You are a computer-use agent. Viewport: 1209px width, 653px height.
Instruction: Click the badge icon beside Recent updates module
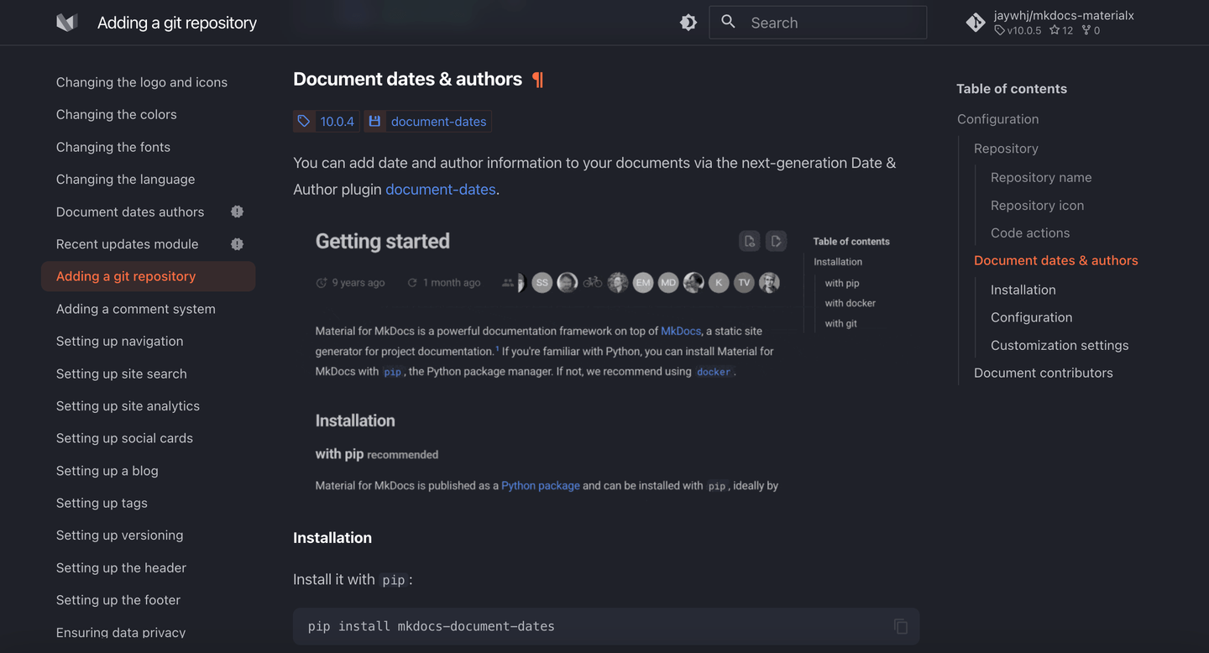[237, 244]
